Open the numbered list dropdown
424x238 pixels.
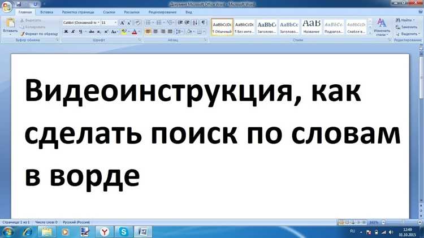(x=164, y=23)
